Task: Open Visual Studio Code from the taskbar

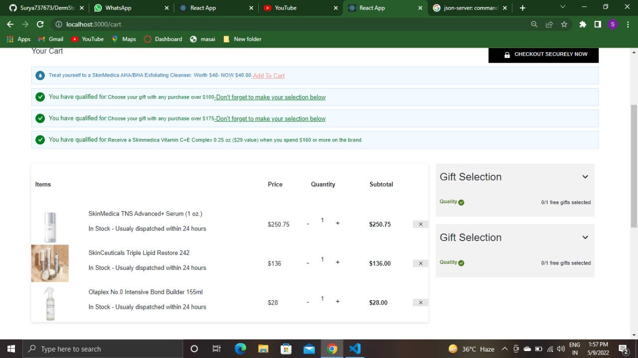Action: (x=355, y=349)
